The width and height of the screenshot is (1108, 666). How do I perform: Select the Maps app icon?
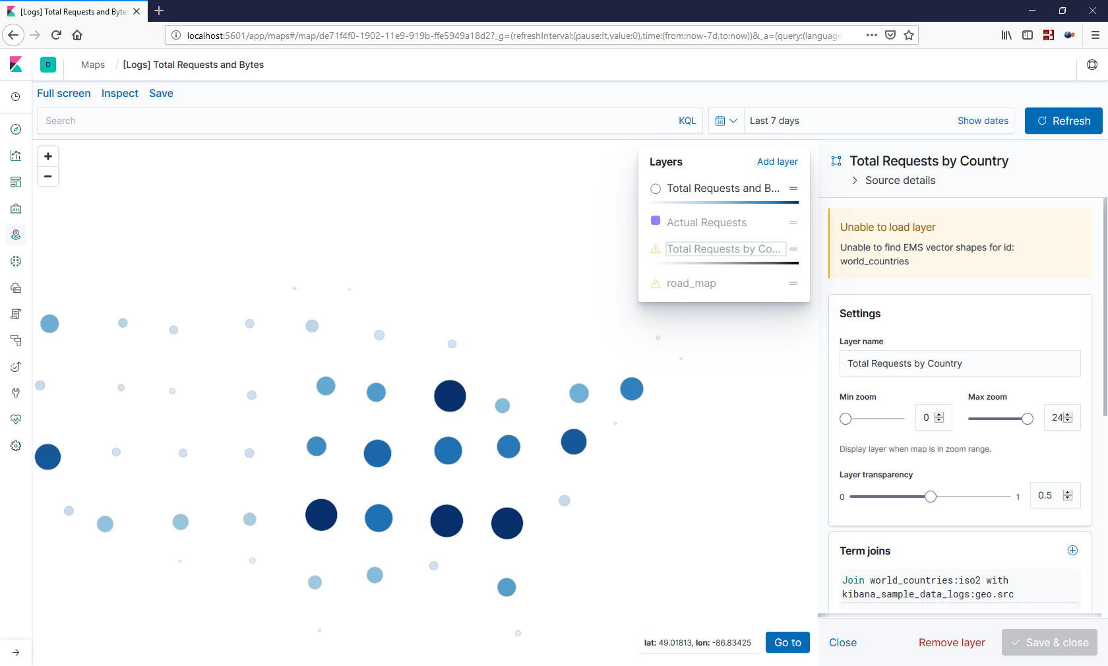[x=15, y=235]
